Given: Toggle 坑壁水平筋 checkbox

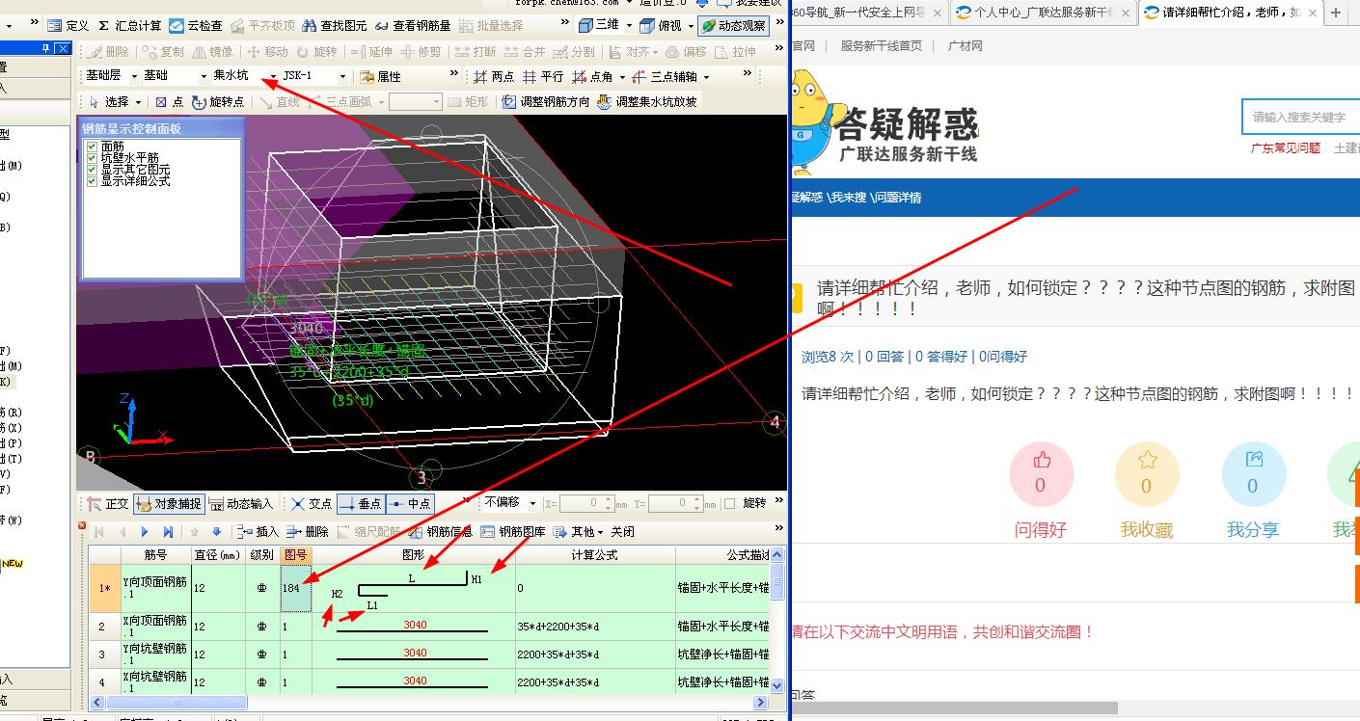Looking at the screenshot, I should pos(93,158).
